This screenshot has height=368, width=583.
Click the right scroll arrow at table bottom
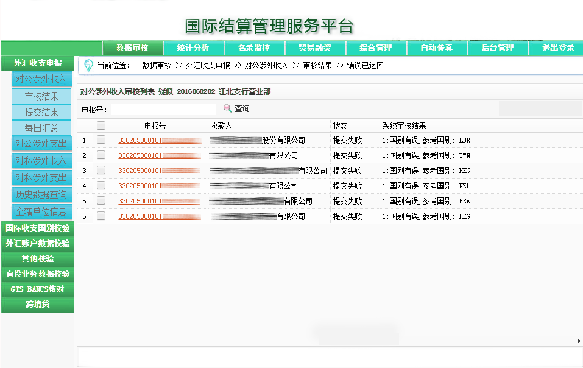pyautogui.click(x=579, y=341)
